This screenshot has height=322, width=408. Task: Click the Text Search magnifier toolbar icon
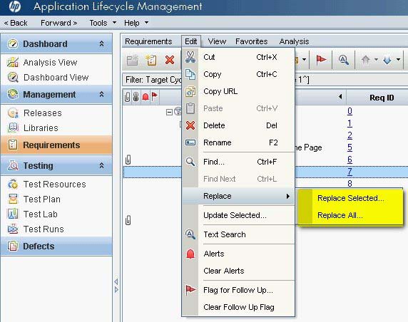click(344, 60)
